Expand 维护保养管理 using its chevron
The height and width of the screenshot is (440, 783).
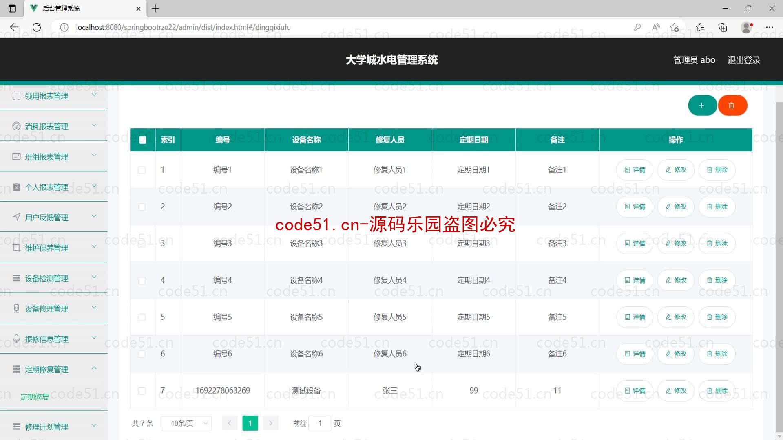(x=94, y=246)
